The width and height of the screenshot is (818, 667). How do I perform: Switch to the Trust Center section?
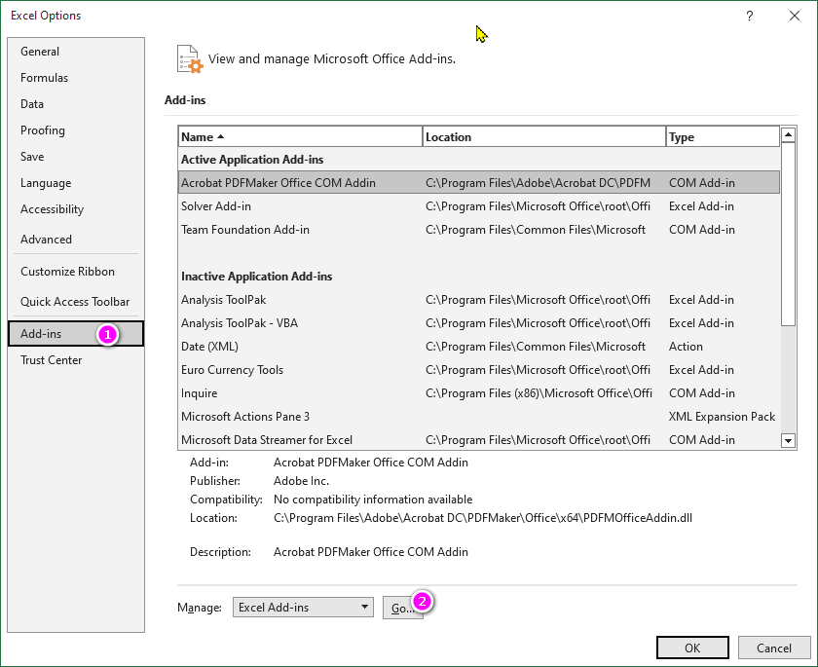(x=51, y=359)
